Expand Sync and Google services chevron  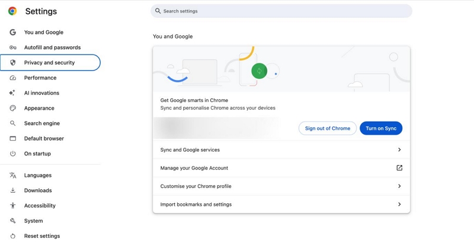(399, 149)
